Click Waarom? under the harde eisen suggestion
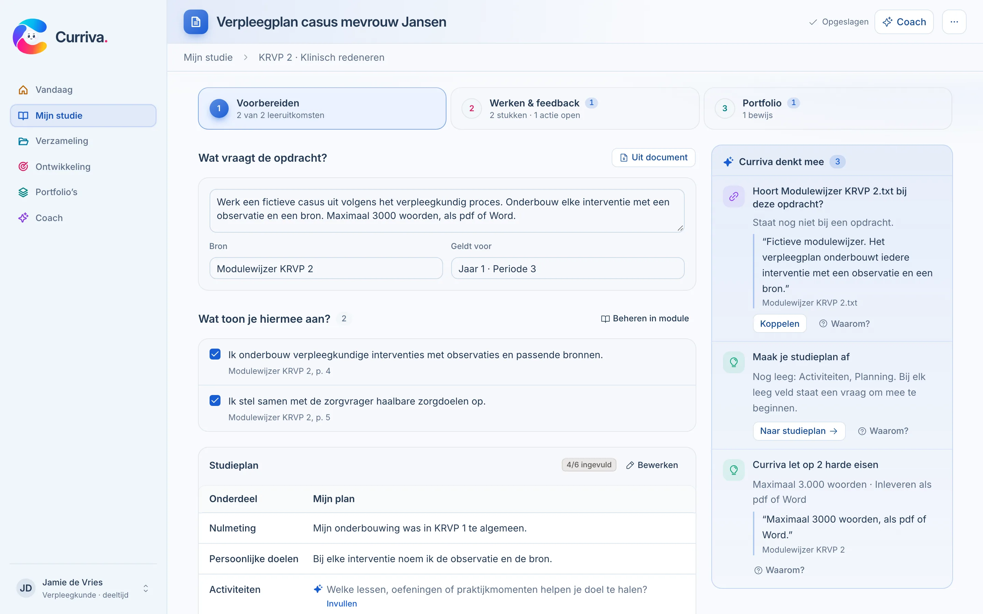The image size is (983, 614). click(779, 570)
